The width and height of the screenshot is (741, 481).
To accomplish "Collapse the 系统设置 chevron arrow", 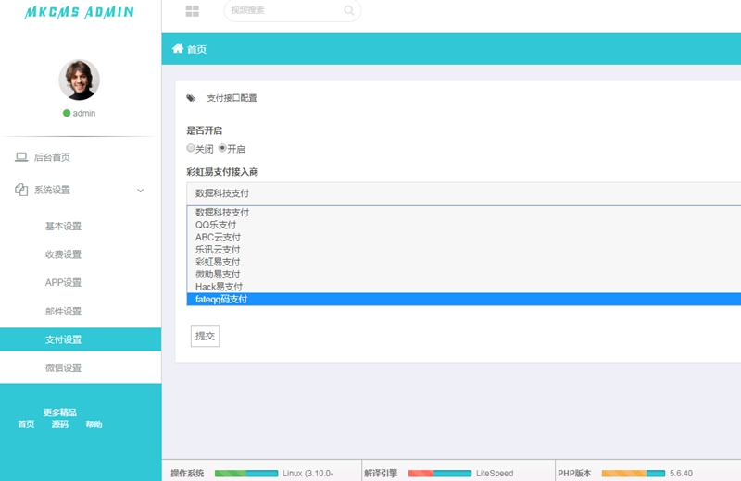I will coord(141,191).
